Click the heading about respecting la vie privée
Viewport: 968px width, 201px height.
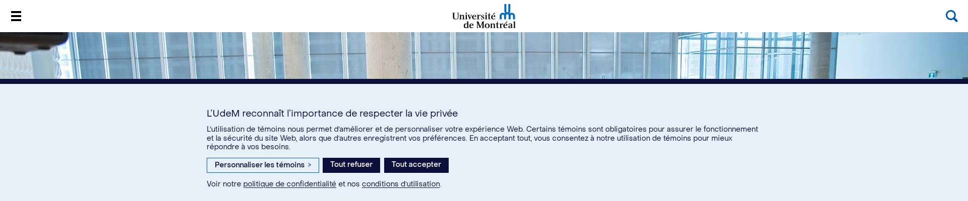[x=332, y=114]
